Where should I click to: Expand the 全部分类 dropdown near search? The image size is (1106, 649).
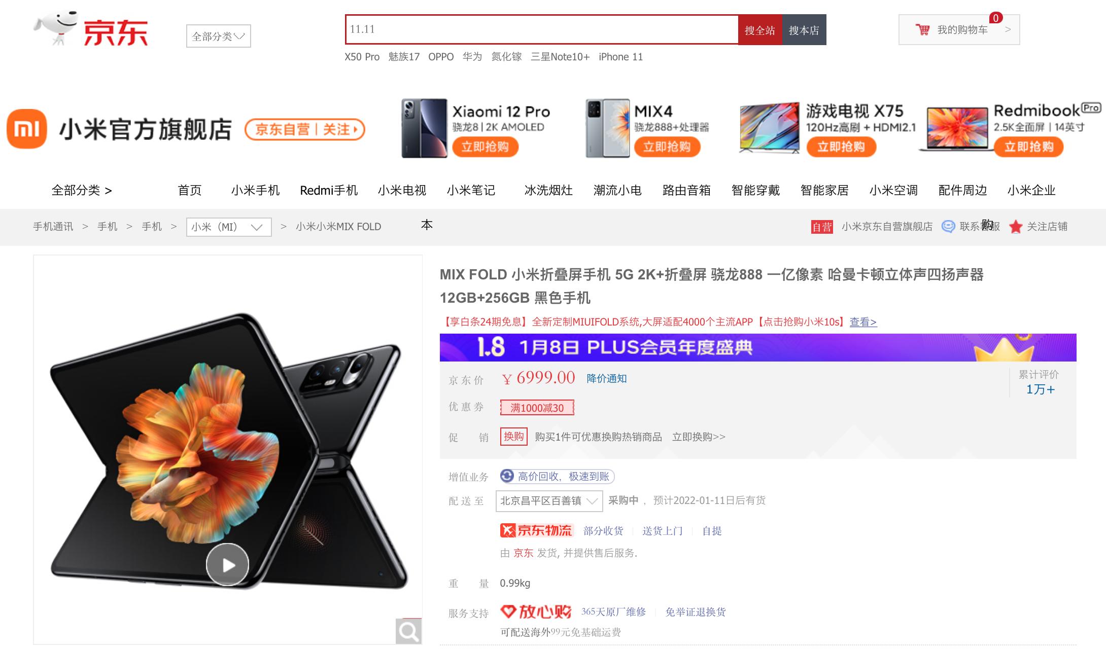coord(219,36)
